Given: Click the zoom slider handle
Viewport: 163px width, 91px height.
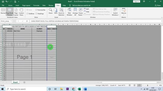Looking at the screenshot, I should [x=147, y=85].
